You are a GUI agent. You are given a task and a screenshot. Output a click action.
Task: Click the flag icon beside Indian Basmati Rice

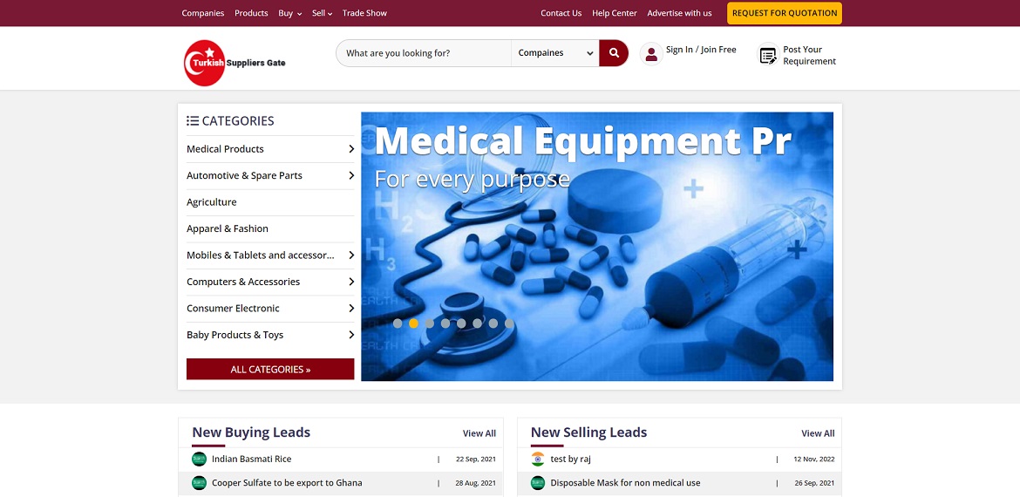click(x=199, y=460)
